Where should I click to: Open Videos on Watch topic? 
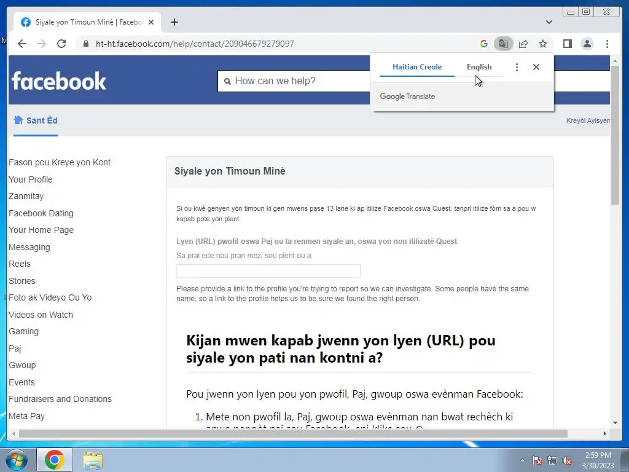click(x=41, y=315)
